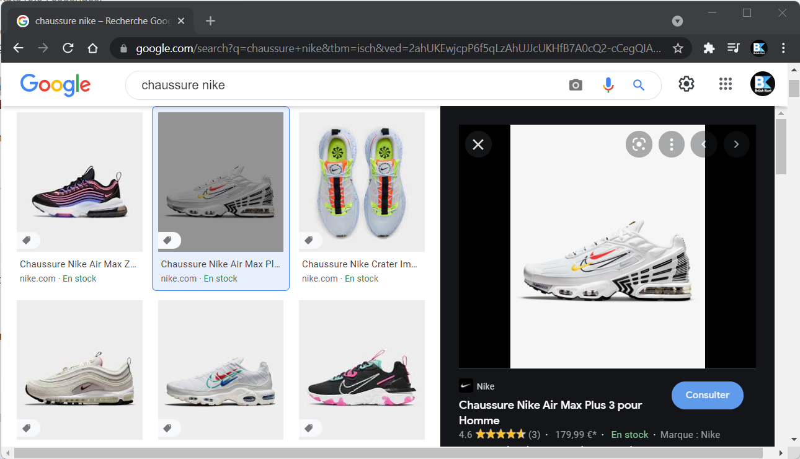800x459 pixels.
Task: Click the Google logo
Action: coord(55,85)
